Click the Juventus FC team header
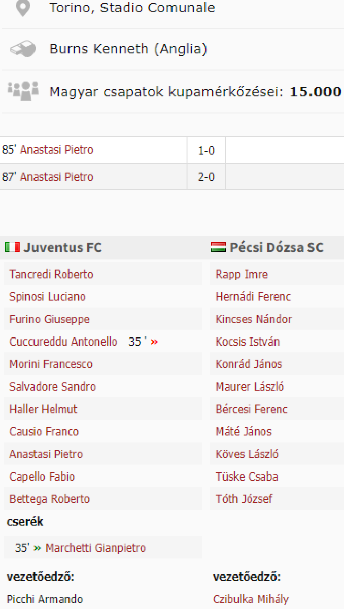344x609 pixels. [x=62, y=248]
